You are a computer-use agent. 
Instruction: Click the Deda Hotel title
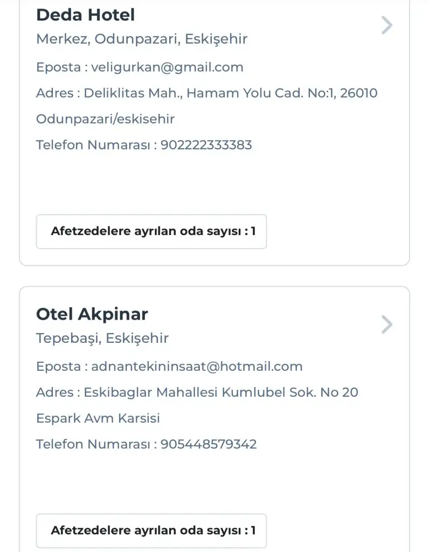click(x=85, y=15)
